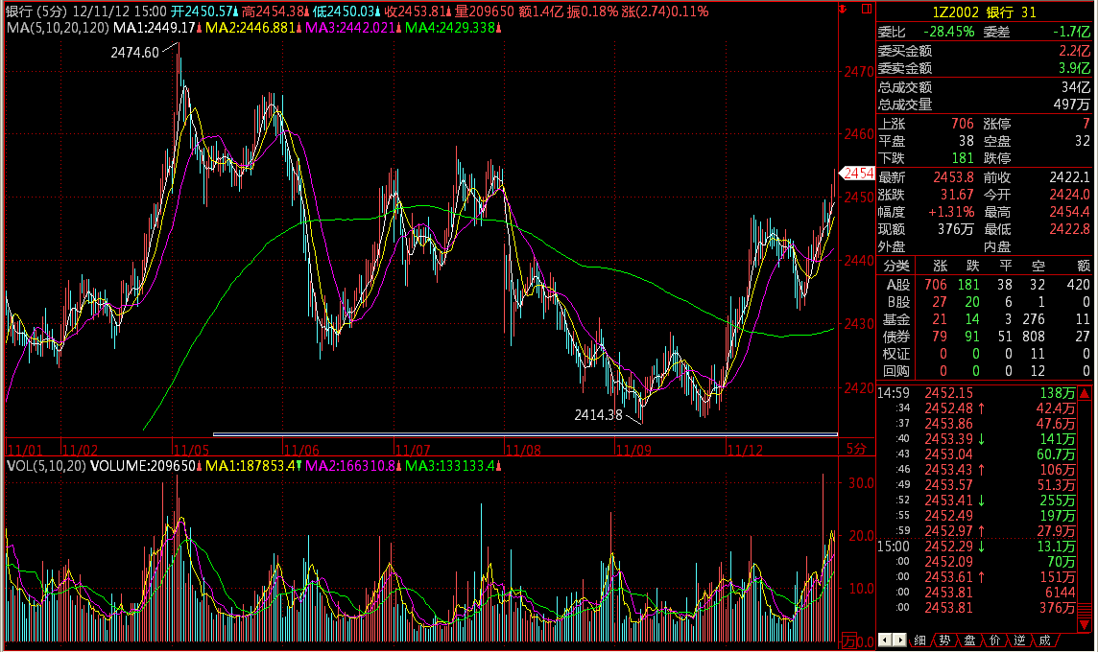Viewport: 1098px width, 652px height.
Task: Switch to the 价 tab
Action: (x=994, y=640)
